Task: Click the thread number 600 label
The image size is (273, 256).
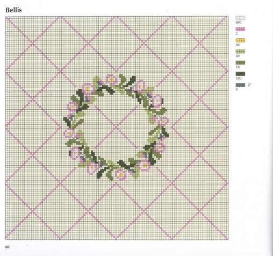Action: 239,23
